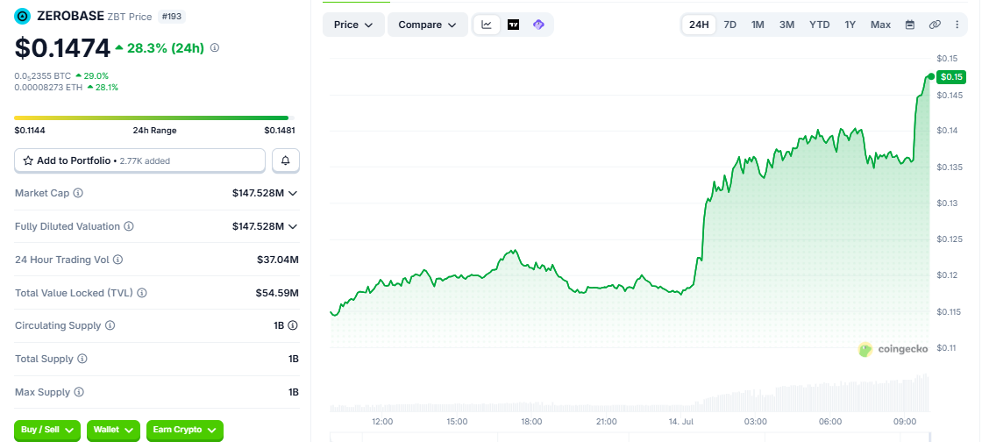Click the $37.04M trading volume value
This screenshot has width=982, height=442.
click(x=277, y=260)
